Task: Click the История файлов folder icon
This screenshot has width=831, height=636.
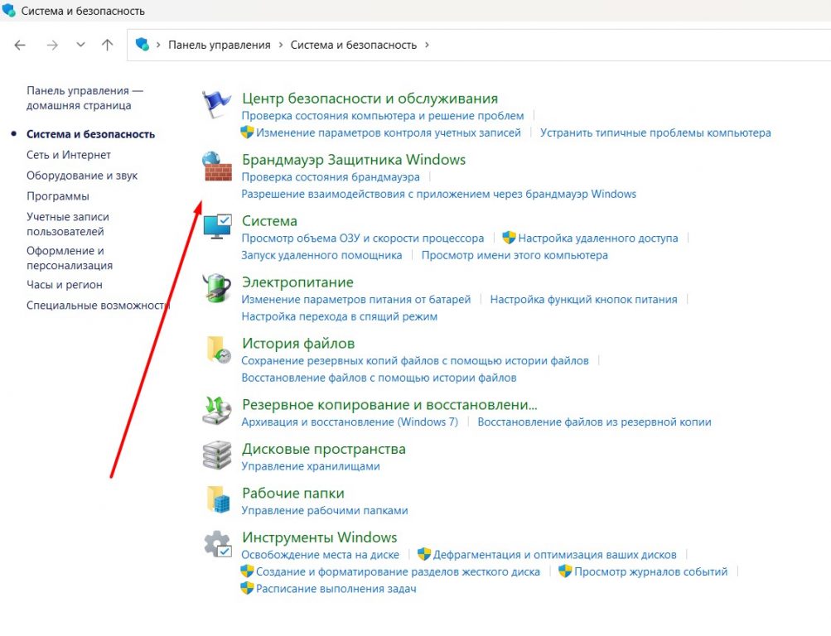Action: click(x=218, y=349)
